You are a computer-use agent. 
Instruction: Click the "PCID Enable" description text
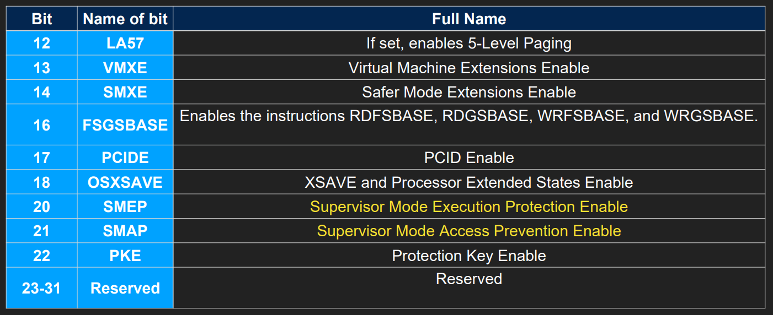[469, 158]
